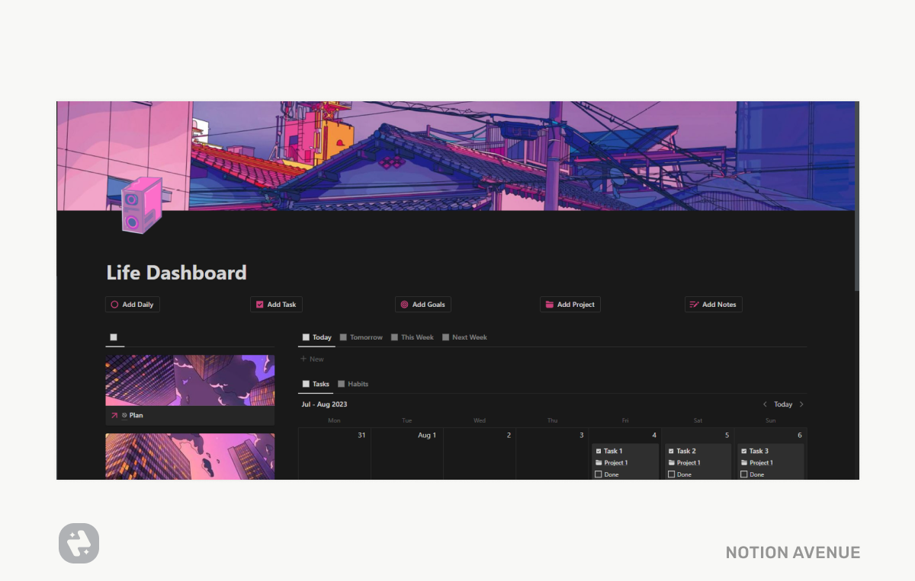The width and height of the screenshot is (915, 581).
Task: Click the target icon beside Add Goals
Action: pos(404,304)
